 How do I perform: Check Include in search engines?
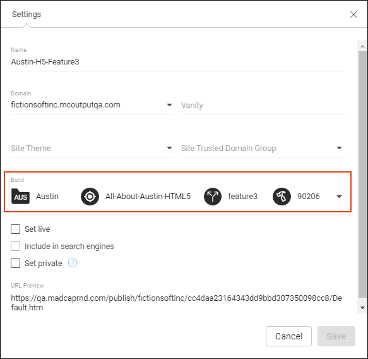(16, 246)
